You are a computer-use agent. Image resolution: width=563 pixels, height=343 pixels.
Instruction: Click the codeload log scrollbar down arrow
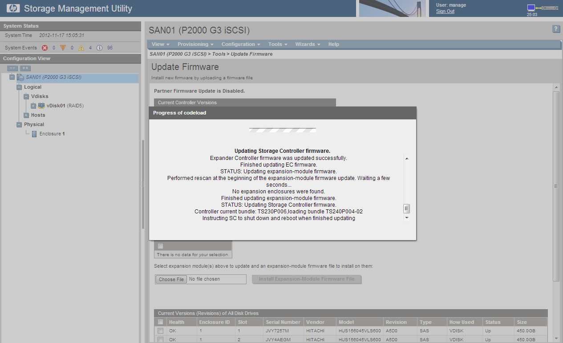406,218
